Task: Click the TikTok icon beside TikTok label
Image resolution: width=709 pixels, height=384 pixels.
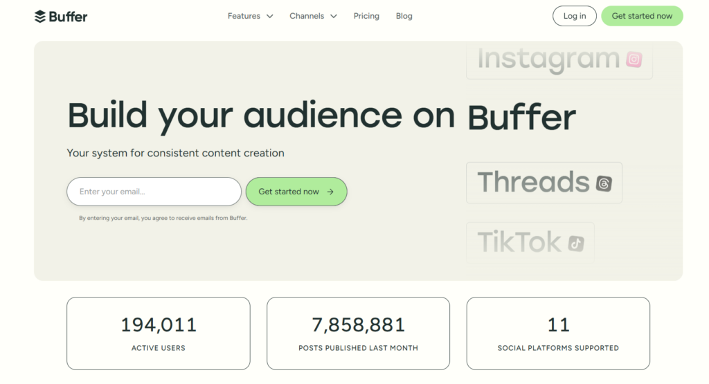Action: (x=575, y=244)
